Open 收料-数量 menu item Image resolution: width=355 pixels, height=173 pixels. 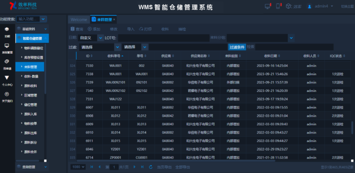coord(31,76)
